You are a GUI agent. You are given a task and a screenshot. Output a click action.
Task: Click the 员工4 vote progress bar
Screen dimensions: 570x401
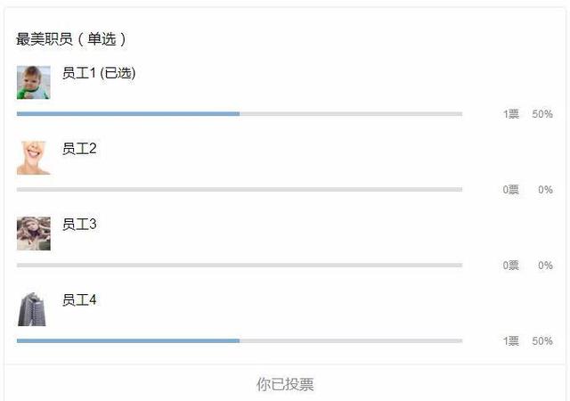[239, 341]
